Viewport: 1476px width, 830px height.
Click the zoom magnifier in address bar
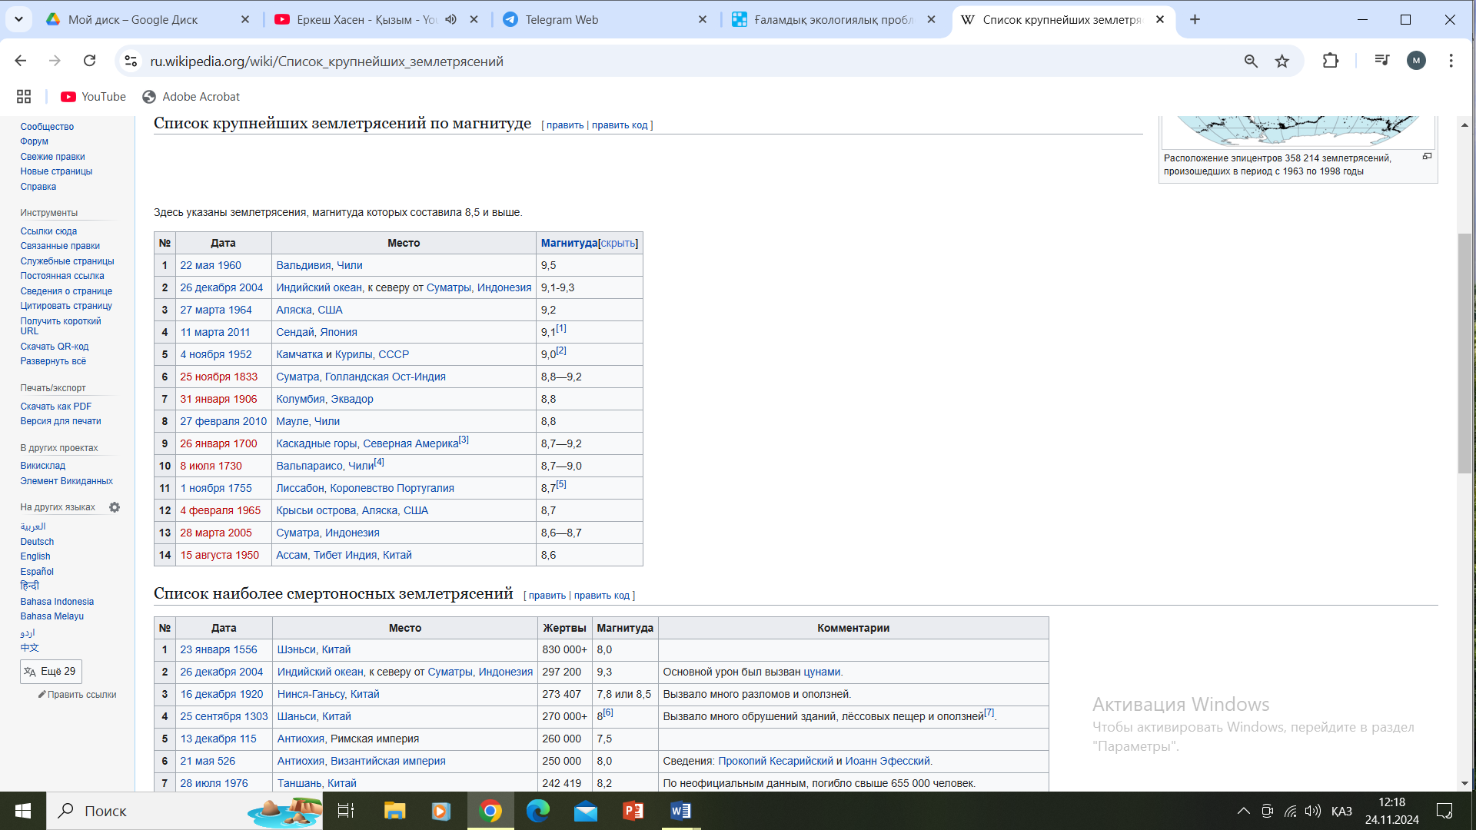click(1251, 61)
